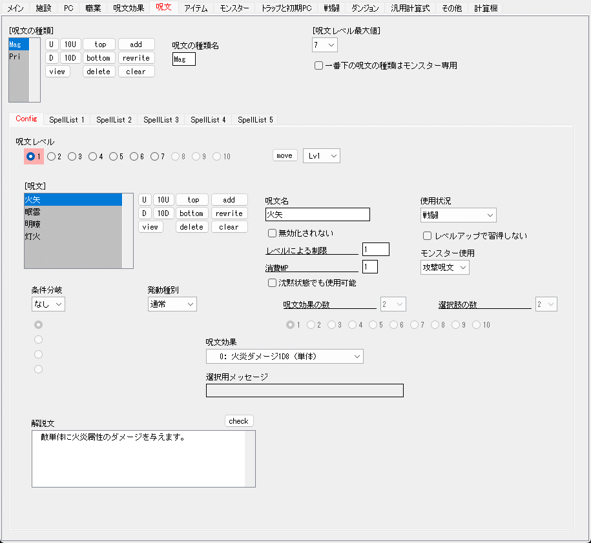The width and height of the screenshot is (591, 543).
Task: Toggle レベルアップで習得しない checkbox
Action: (x=427, y=236)
